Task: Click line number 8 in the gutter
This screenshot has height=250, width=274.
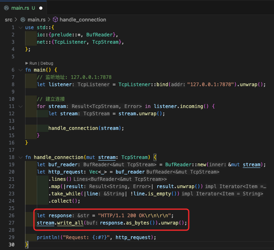Action: (13, 85)
